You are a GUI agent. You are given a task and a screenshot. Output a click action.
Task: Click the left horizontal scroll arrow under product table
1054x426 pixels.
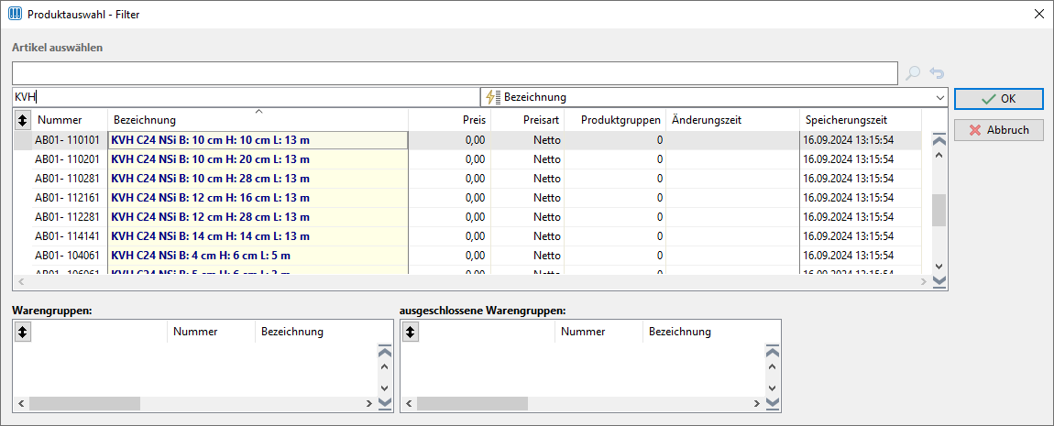19,281
